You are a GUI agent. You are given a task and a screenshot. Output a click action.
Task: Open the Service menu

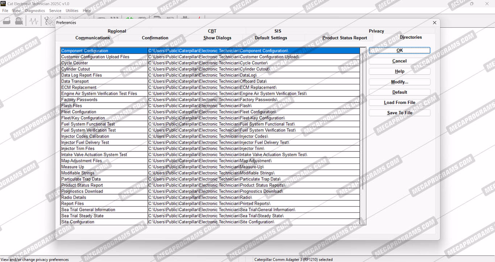(x=55, y=11)
